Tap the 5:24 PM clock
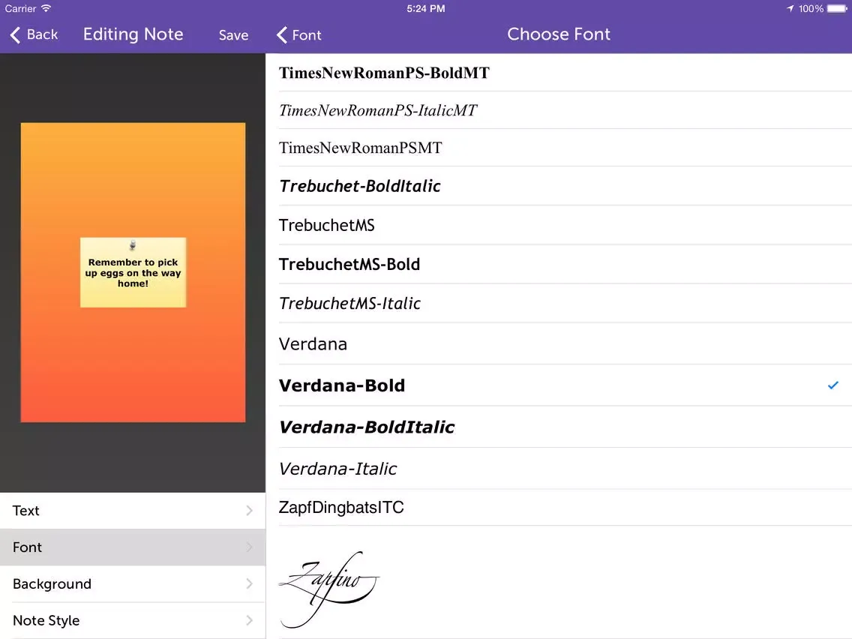 (x=426, y=9)
